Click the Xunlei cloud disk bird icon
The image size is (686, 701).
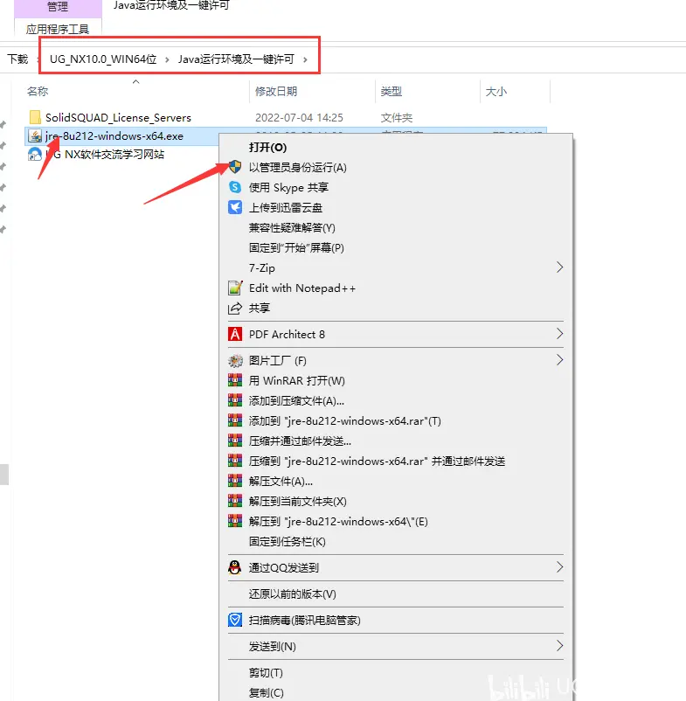(x=235, y=207)
